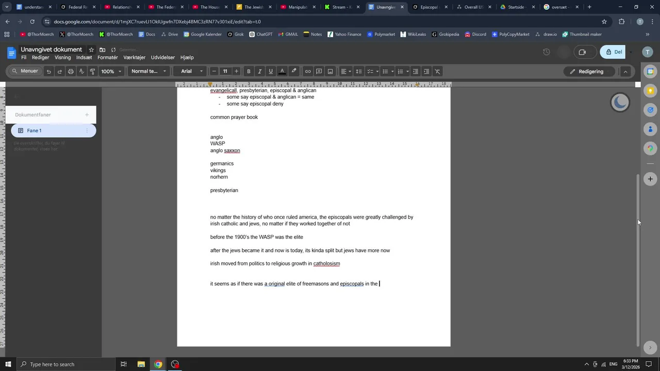
Task: Activate the paint format roller tool
Action: (x=92, y=72)
